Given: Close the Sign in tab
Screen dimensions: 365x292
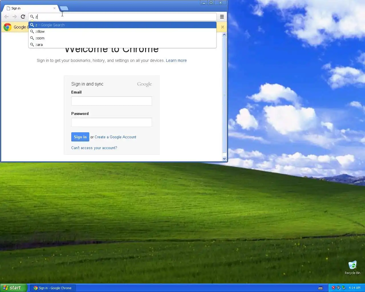Looking at the screenshot, I should pos(54,8).
